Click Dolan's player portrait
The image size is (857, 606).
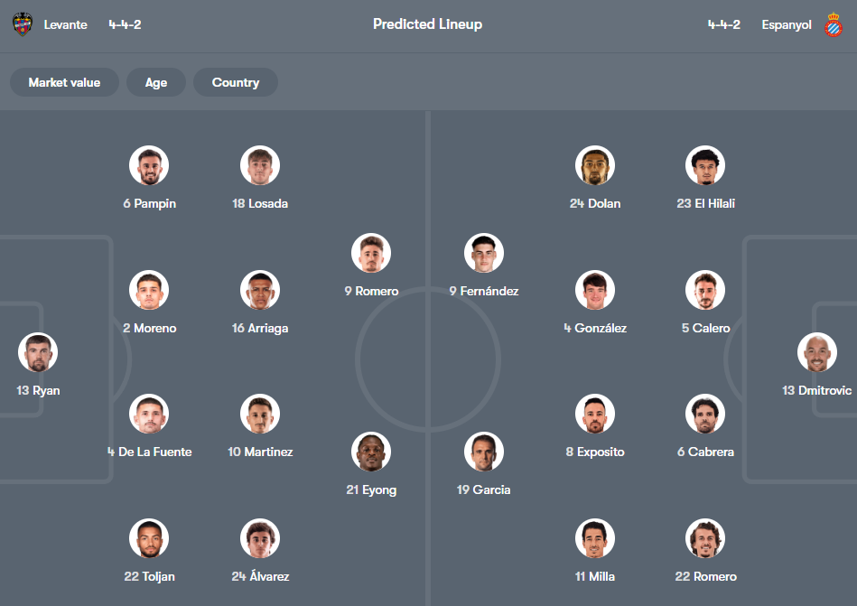pyautogui.click(x=595, y=165)
